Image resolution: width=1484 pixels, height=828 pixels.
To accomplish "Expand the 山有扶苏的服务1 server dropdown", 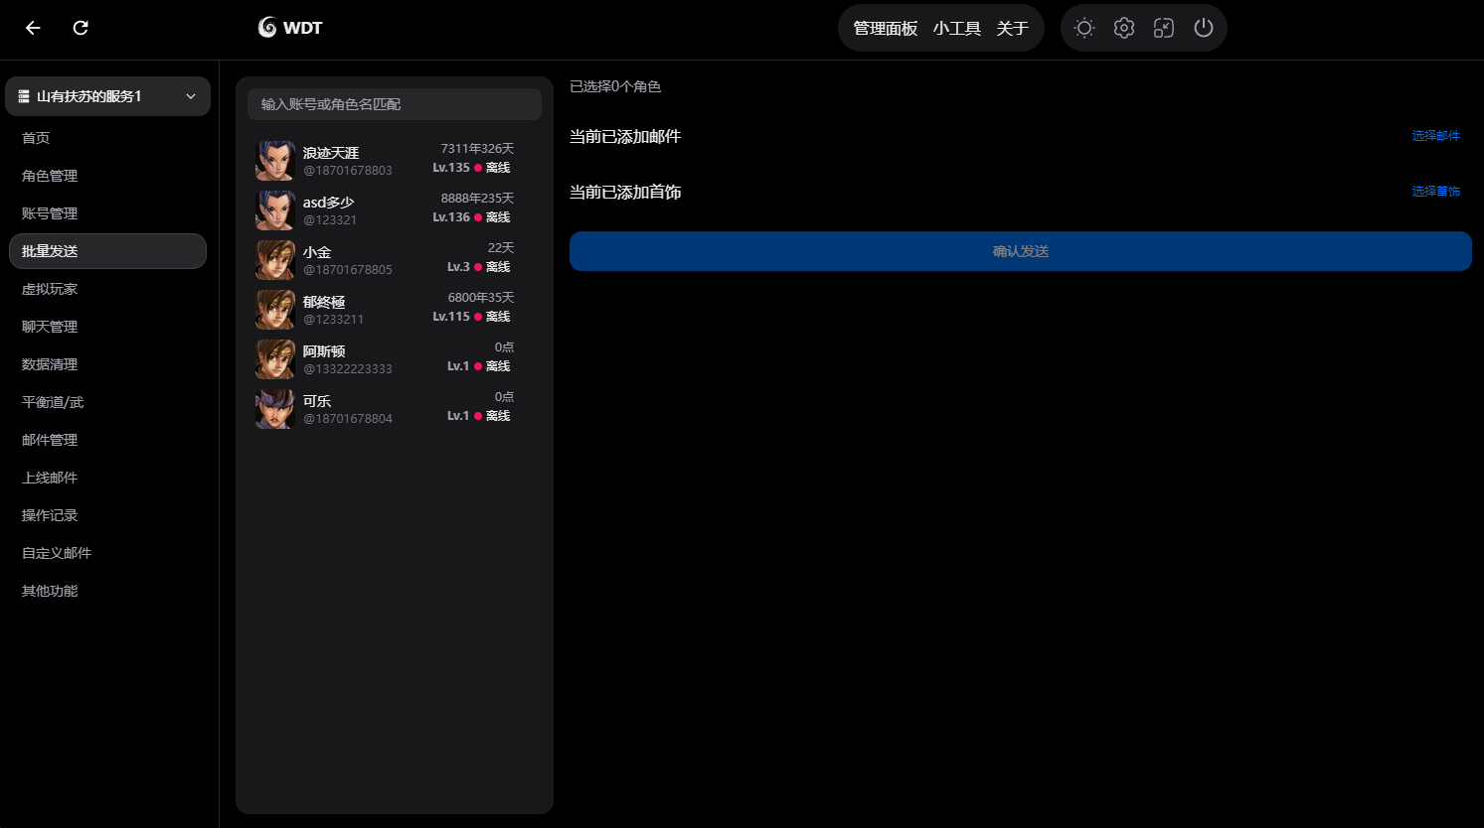I will coord(190,95).
